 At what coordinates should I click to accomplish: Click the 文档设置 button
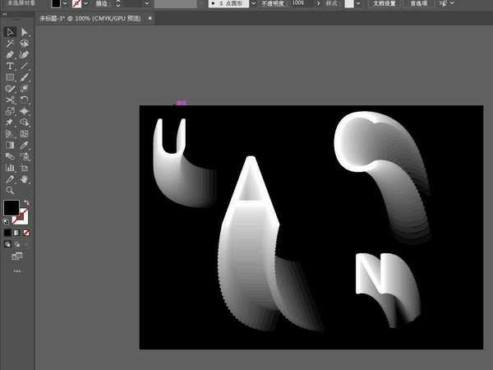tap(385, 4)
